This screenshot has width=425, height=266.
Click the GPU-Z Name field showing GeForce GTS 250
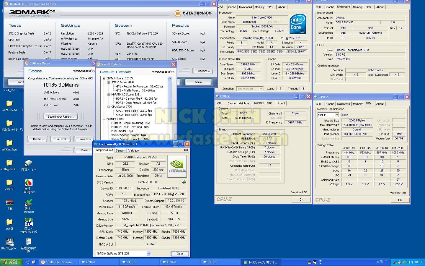coord(140,158)
